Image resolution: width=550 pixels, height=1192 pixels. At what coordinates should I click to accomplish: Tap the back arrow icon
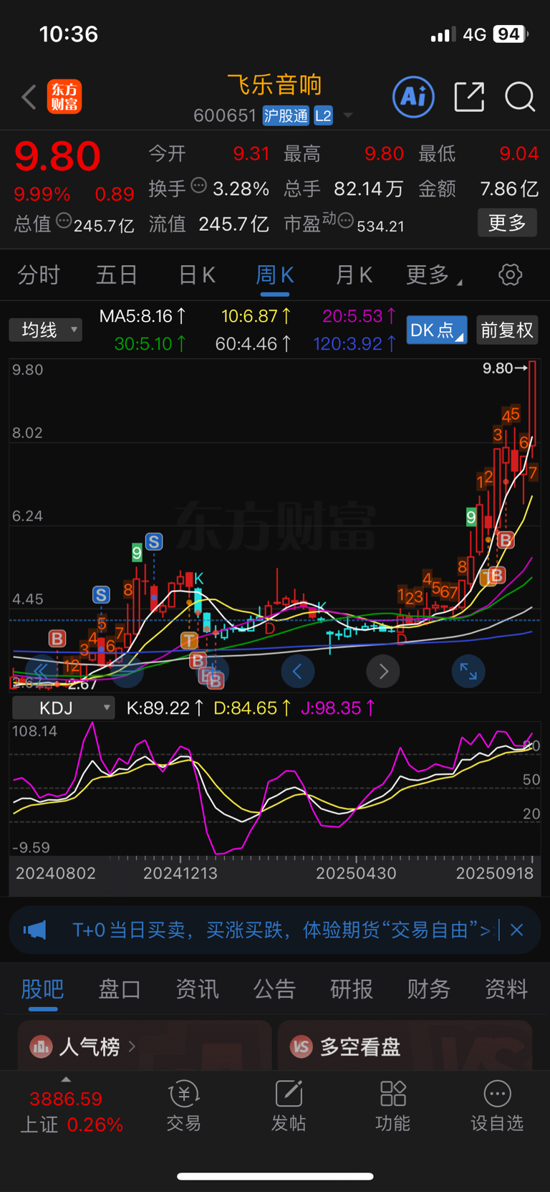29,97
